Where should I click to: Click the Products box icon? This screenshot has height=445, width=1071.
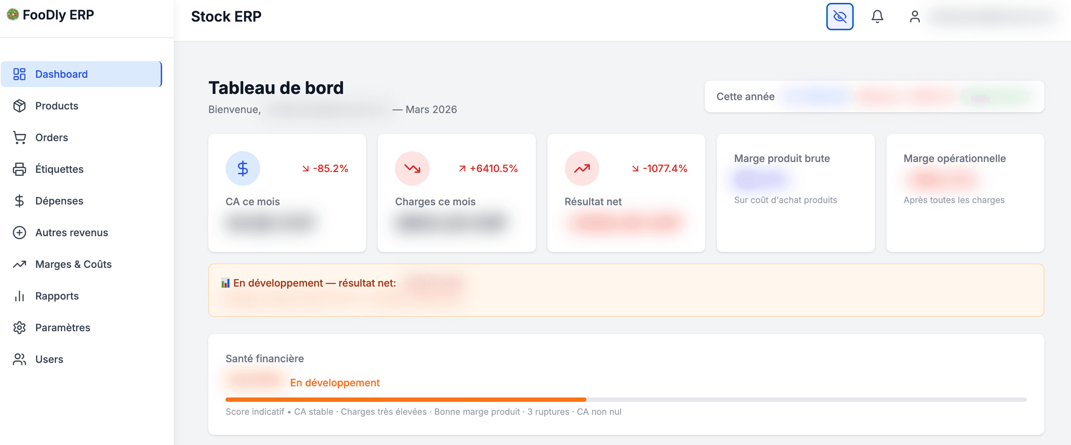(19, 106)
